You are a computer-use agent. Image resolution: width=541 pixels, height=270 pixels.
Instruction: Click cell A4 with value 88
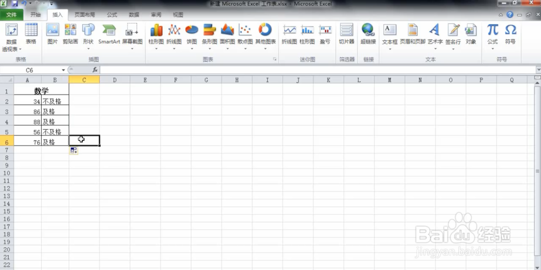point(28,122)
